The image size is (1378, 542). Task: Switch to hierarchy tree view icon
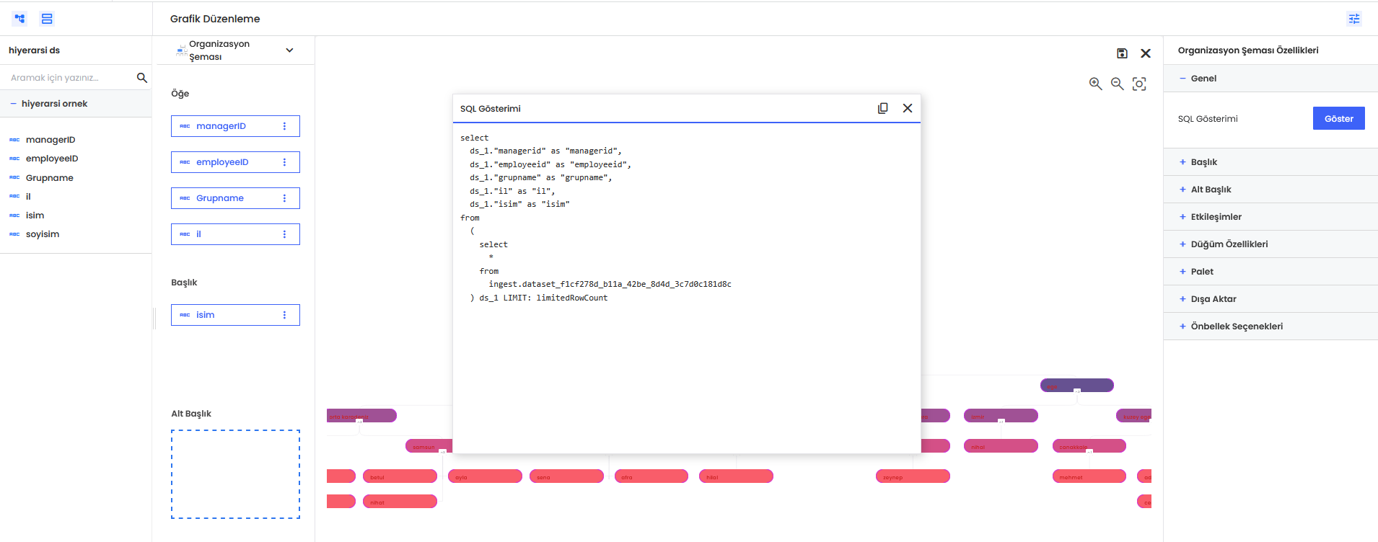click(19, 19)
